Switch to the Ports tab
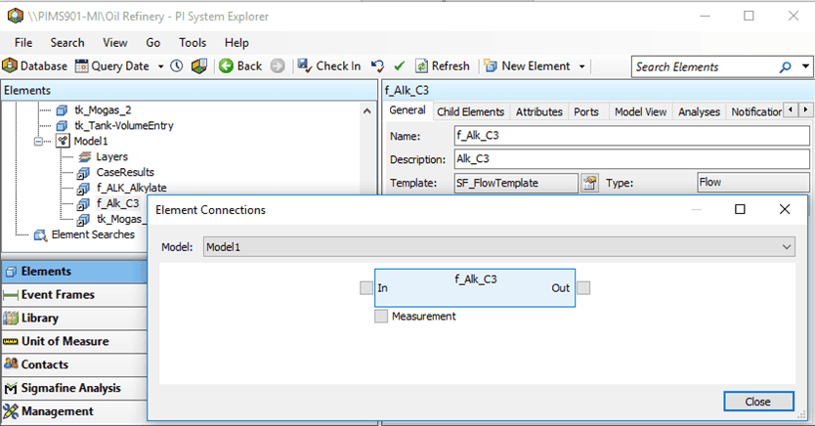This screenshot has height=426, width=815. pyautogui.click(x=586, y=111)
